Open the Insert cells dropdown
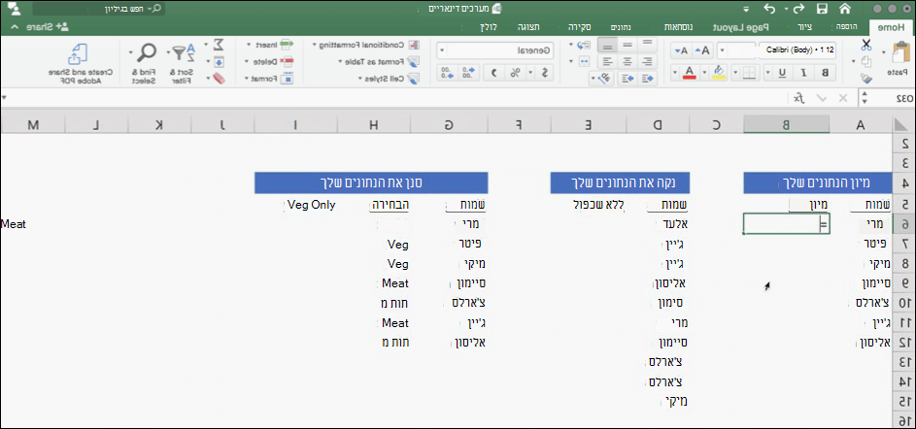Screen dimensions: 916x429 [x=270, y=45]
